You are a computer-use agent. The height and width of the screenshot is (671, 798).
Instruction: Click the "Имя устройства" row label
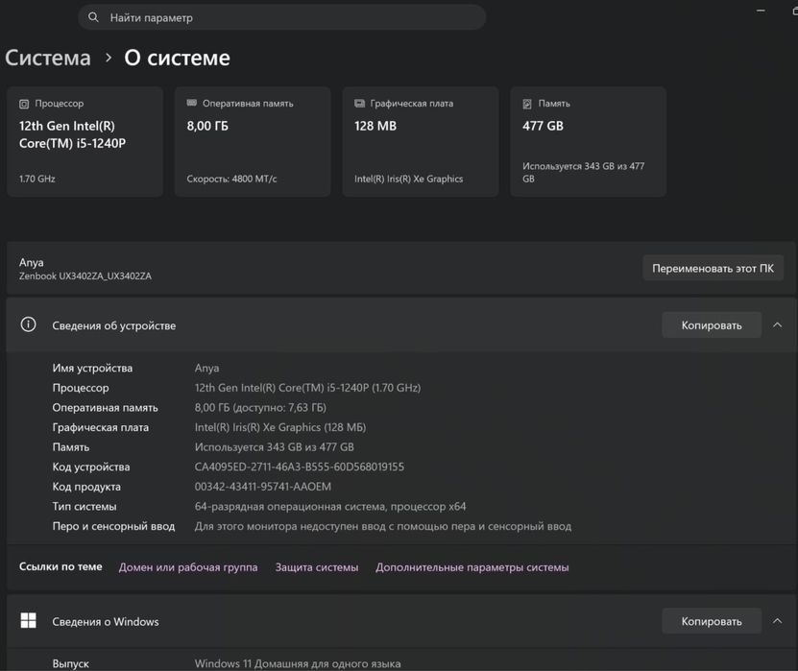pos(92,368)
